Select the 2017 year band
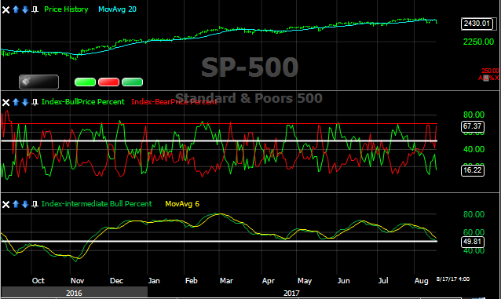Screen dimensions: 501x299 pyautogui.click(x=291, y=293)
